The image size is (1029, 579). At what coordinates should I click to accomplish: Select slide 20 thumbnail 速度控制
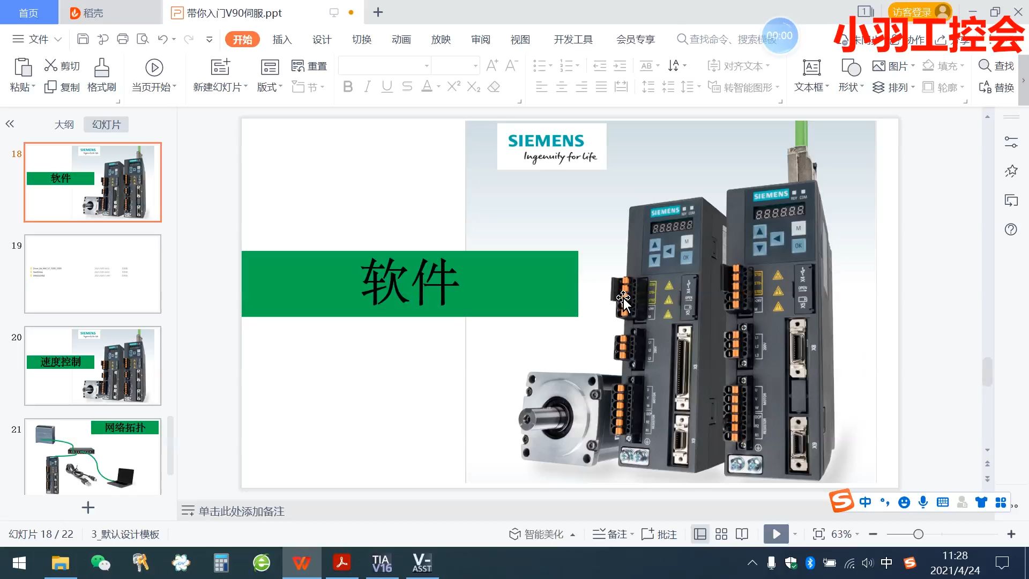tap(93, 366)
